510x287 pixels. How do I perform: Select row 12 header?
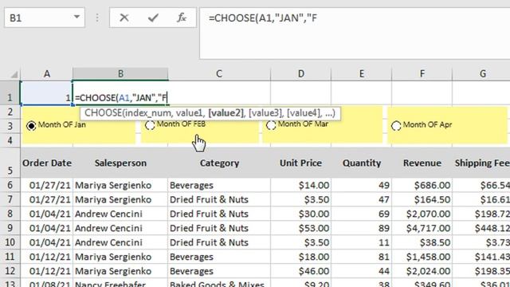(10, 271)
